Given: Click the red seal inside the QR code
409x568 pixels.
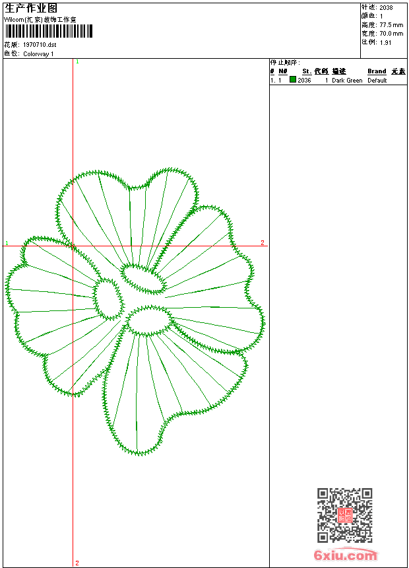Looking at the screenshot, I should (344, 515).
